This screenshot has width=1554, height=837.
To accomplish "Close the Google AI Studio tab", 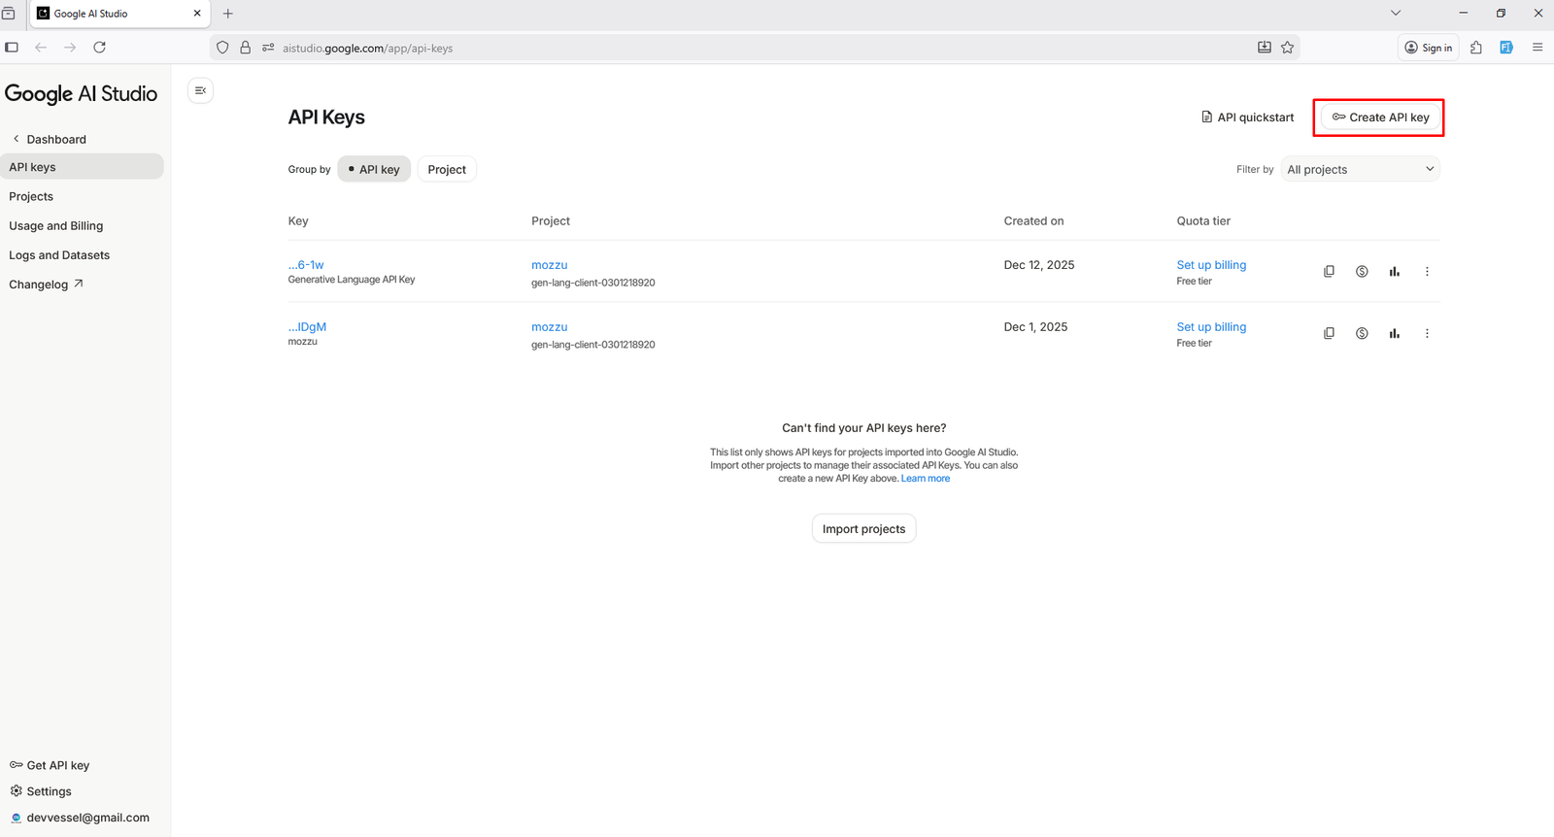I will coord(197,14).
